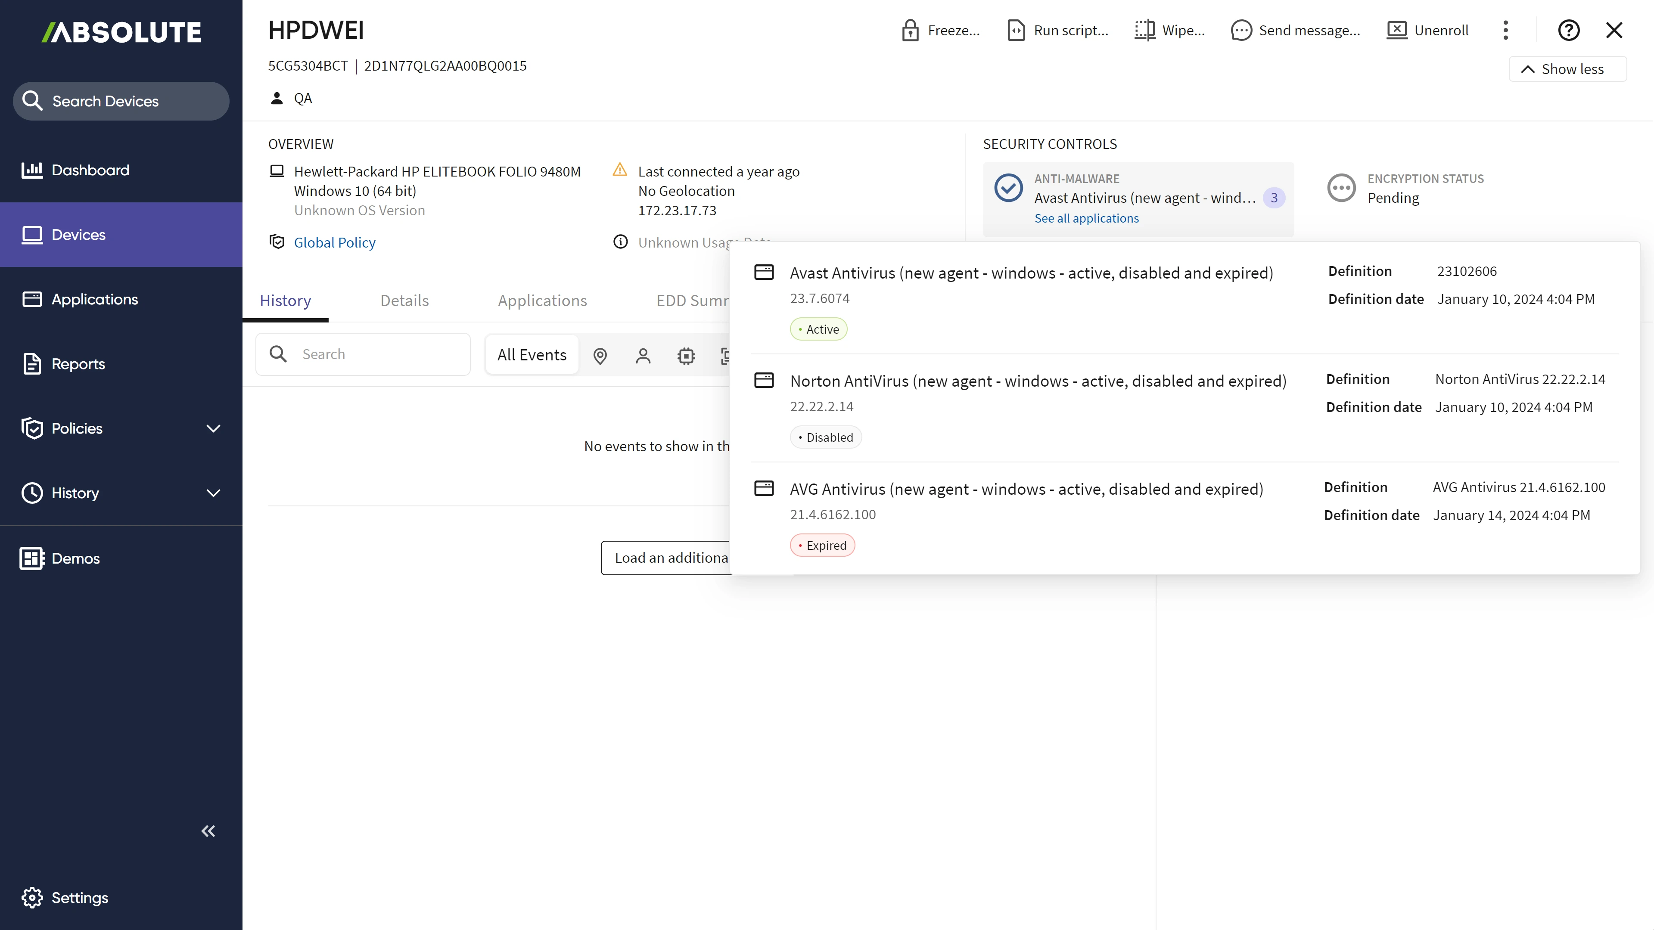Image resolution: width=1654 pixels, height=930 pixels.
Task: Click the Disabled status badge
Action: (x=826, y=437)
